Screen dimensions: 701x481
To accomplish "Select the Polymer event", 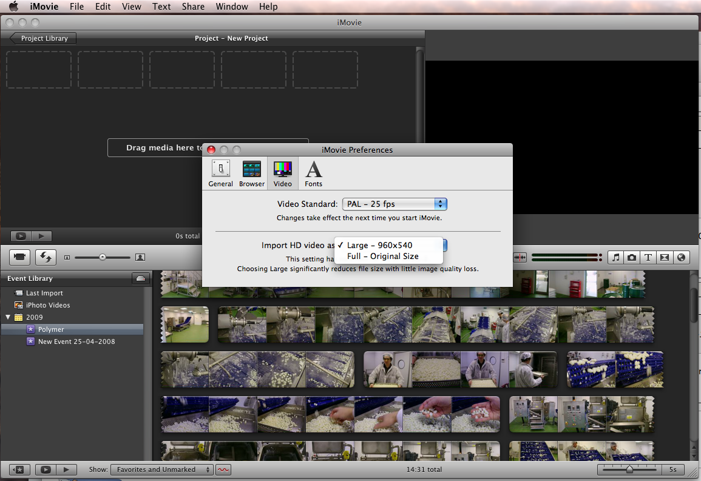I will coord(72,329).
